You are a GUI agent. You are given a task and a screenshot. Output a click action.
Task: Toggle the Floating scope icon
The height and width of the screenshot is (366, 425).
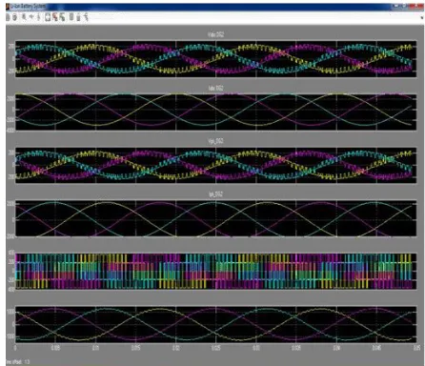(71, 17)
